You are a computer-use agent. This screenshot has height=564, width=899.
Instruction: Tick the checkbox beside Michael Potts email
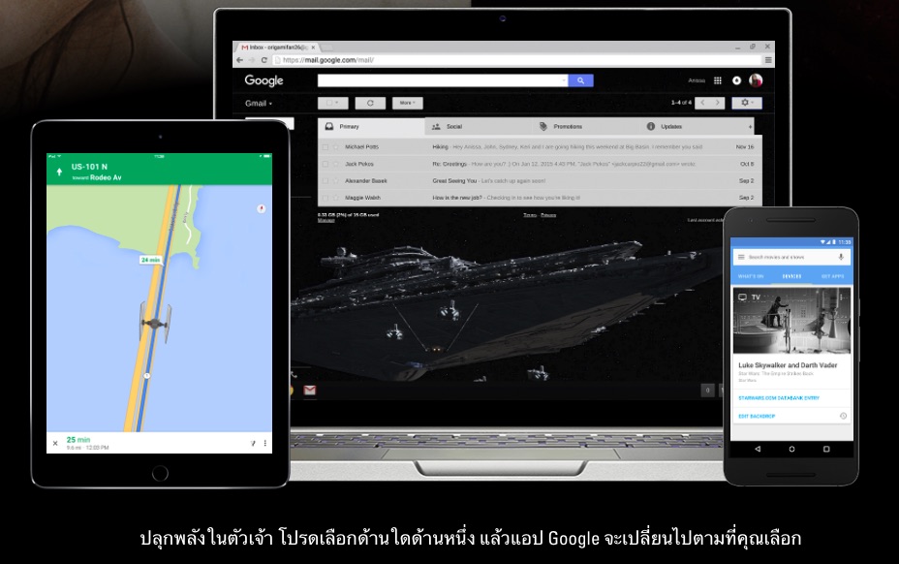[325, 147]
